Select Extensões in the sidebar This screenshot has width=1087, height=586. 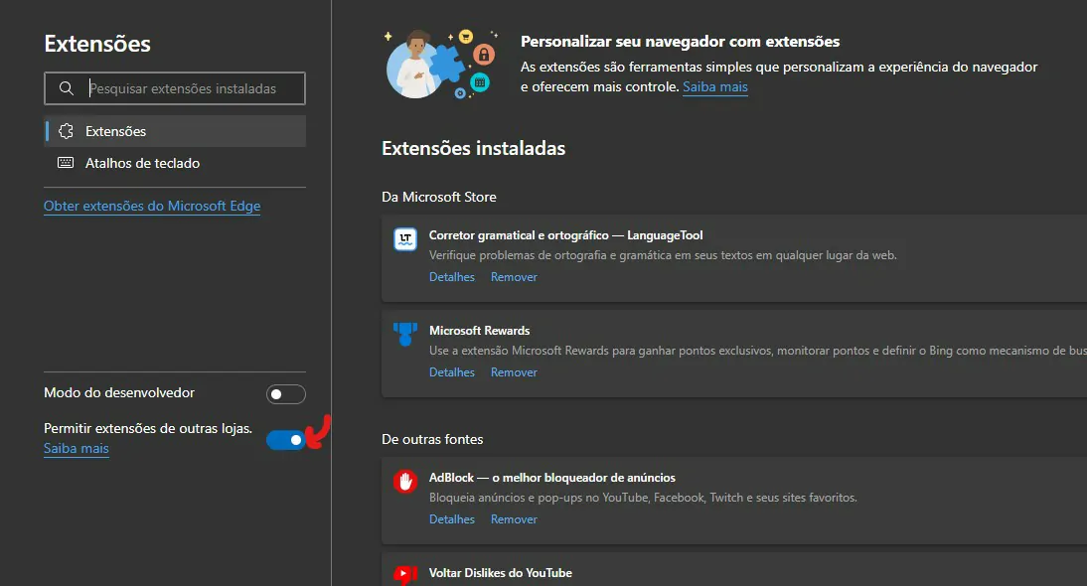175,131
